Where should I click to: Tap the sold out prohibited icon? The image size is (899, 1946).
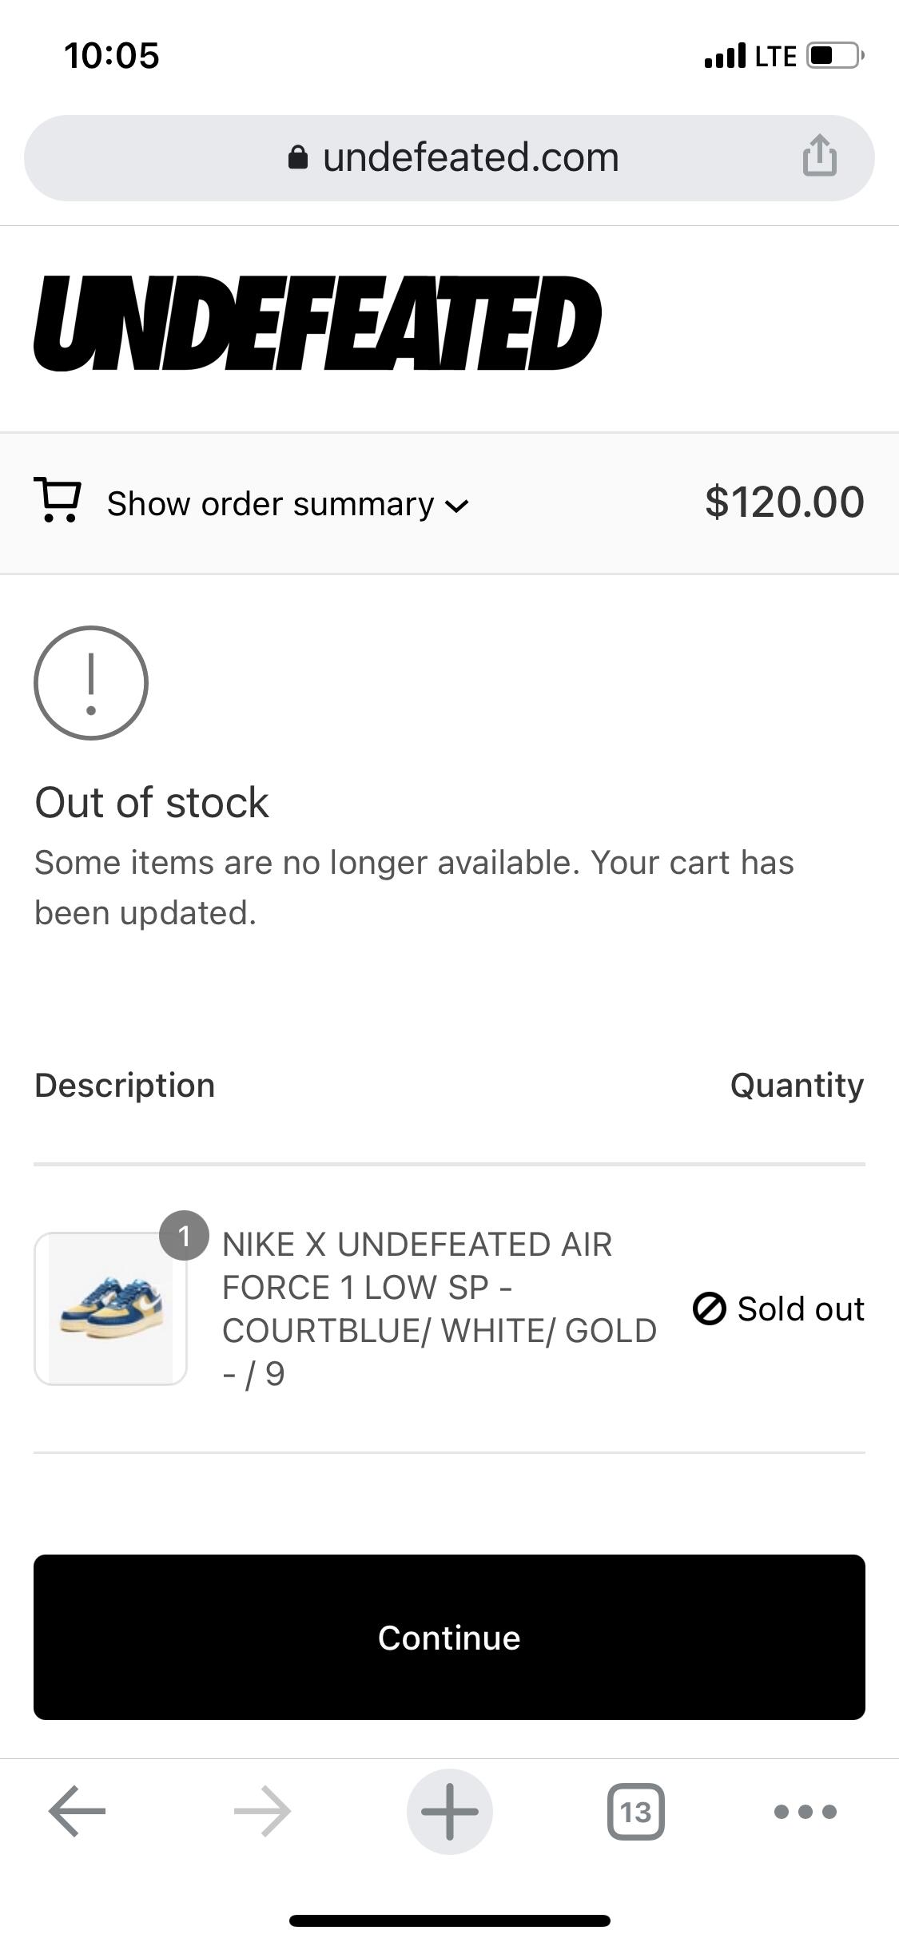(709, 1309)
